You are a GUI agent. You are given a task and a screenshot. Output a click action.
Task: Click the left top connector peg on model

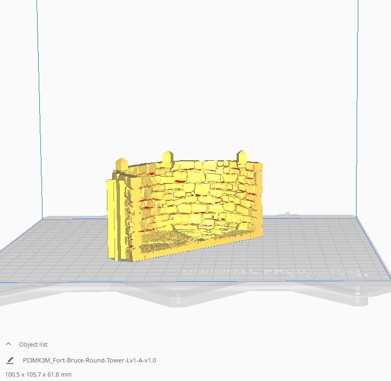pyautogui.click(x=122, y=164)
